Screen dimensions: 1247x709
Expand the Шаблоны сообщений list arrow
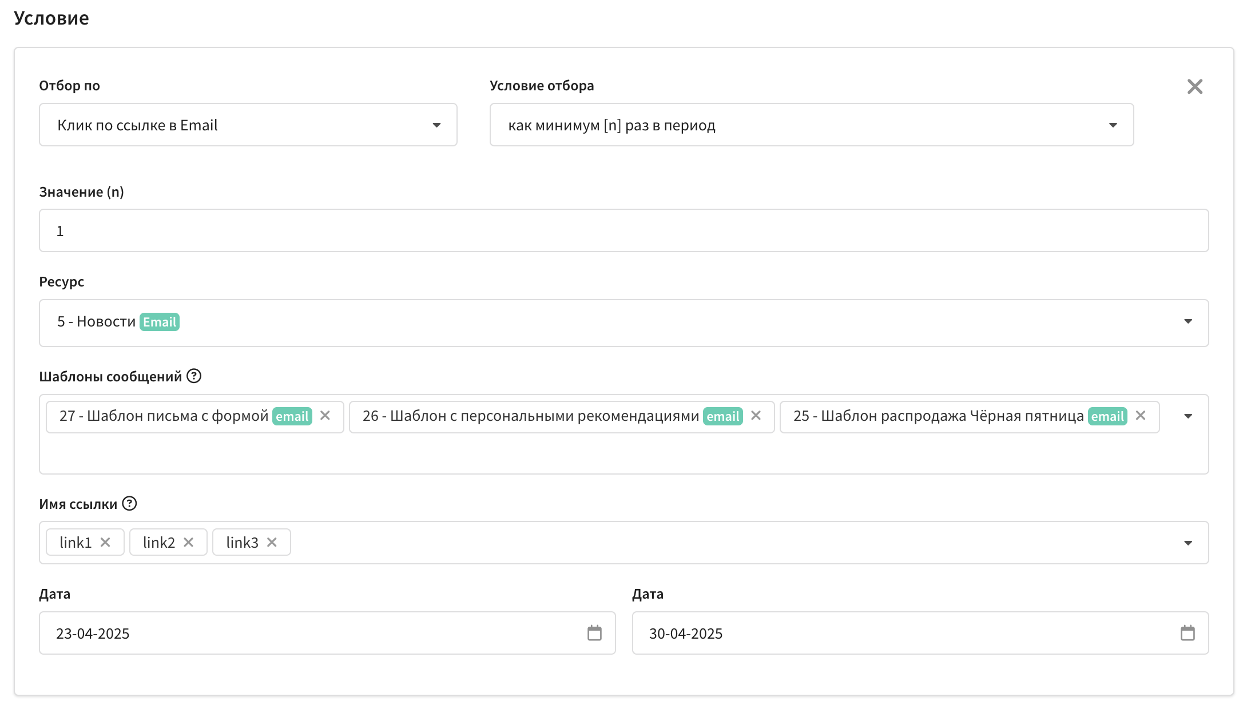[x=1188, y=416]
